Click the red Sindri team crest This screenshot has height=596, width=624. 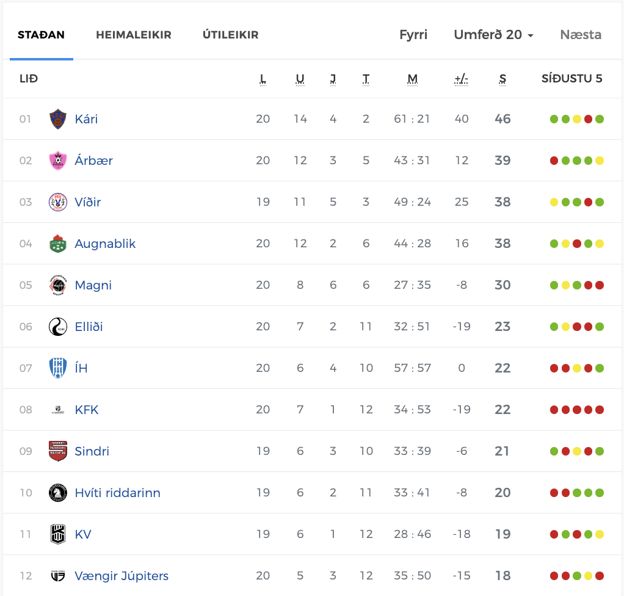point(58,451)
